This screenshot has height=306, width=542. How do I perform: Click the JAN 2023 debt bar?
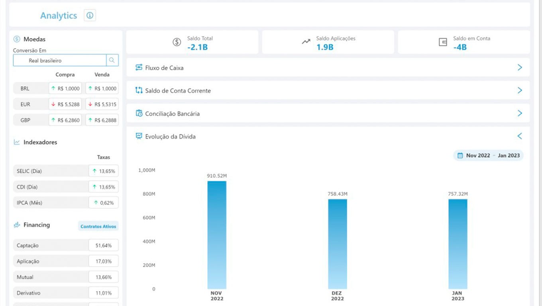[x=458, y=244]
